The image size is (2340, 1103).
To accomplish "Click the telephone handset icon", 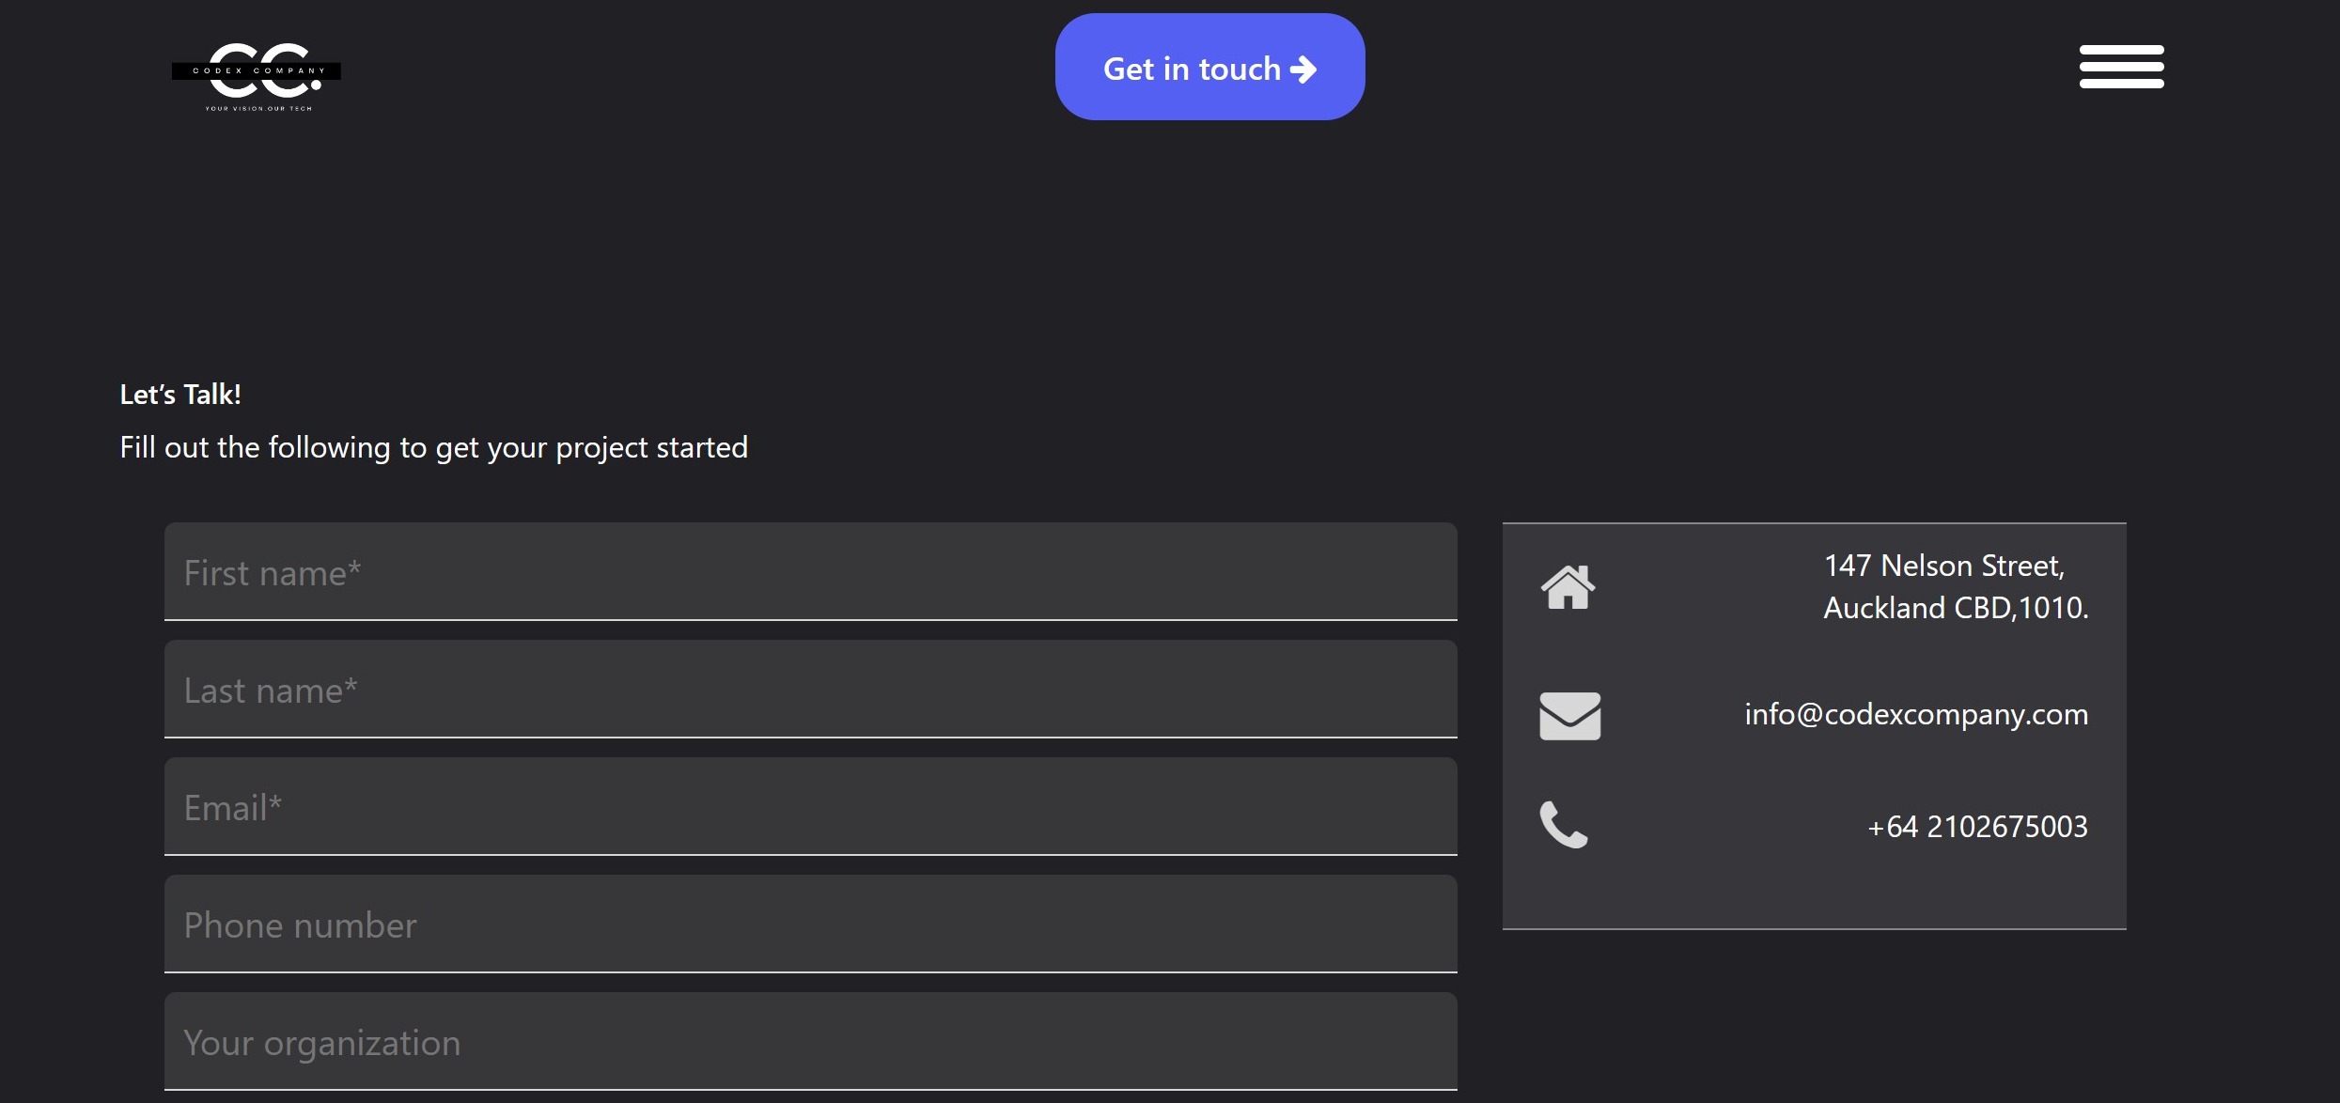I will pos(1564,825).
